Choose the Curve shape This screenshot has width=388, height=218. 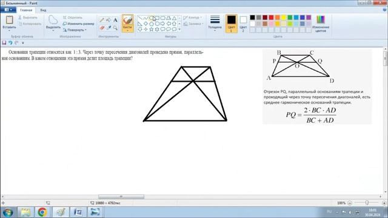pyautogui.click(x=145, y=18)
